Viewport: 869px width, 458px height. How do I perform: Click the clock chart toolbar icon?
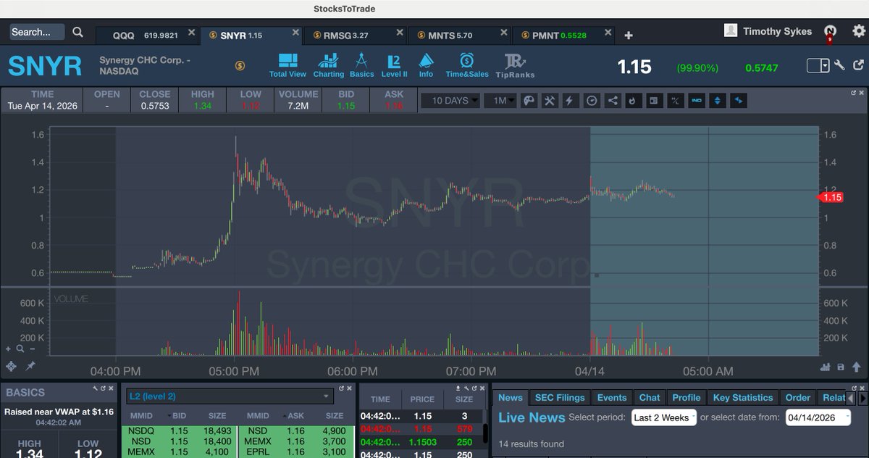coord(591,101)
